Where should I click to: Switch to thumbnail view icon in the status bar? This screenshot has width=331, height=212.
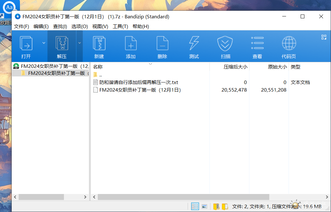[204, 206]
